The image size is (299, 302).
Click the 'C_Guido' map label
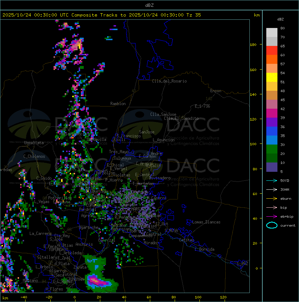coord(44,178)
